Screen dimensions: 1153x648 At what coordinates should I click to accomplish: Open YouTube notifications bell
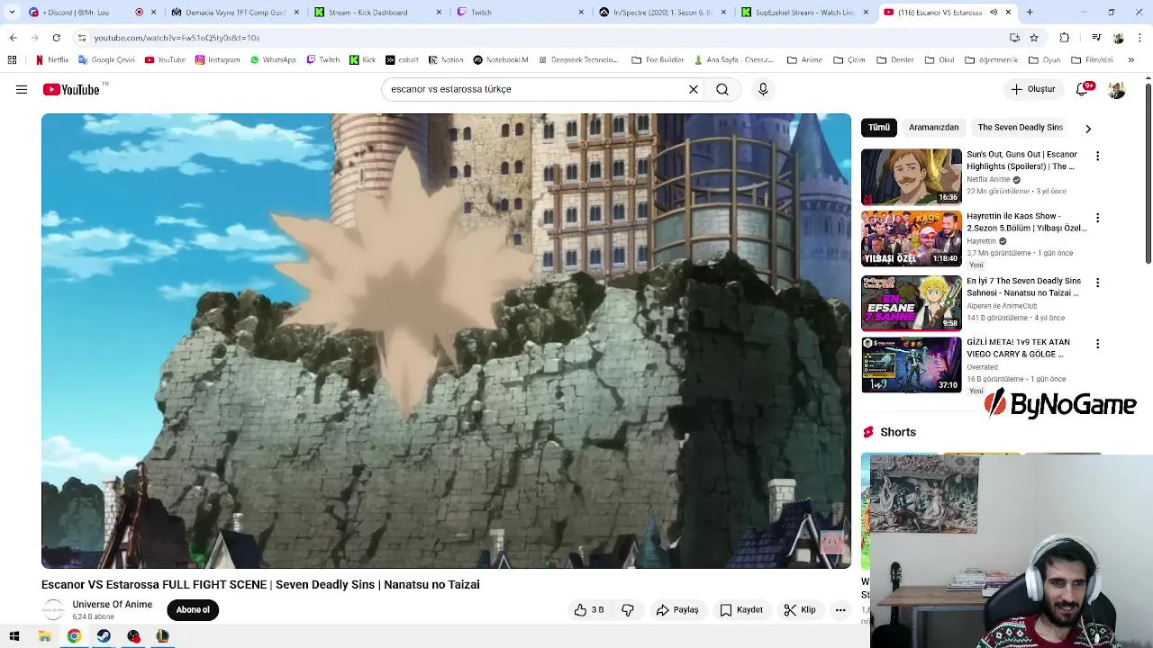click(1083, 89)
